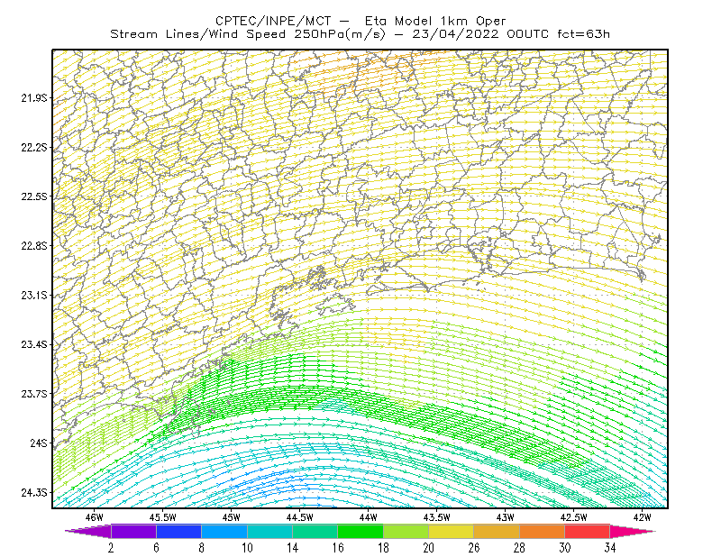
Task: Select the bright green 16-18 legend swatch
Action: (360, 531)
